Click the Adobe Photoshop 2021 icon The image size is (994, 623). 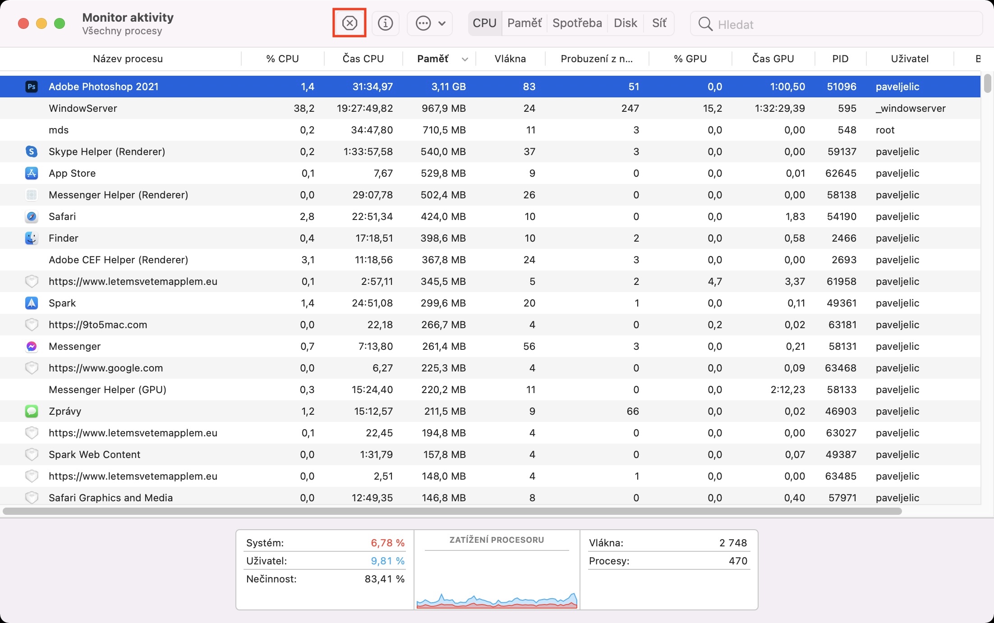[31, 87]
